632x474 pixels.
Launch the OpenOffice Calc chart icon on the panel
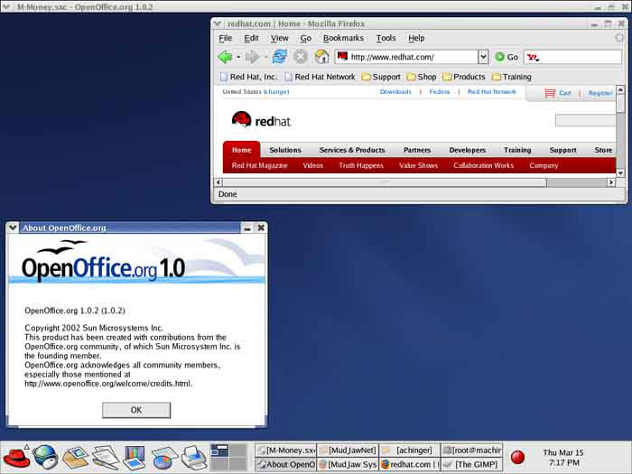pos(164,459)
